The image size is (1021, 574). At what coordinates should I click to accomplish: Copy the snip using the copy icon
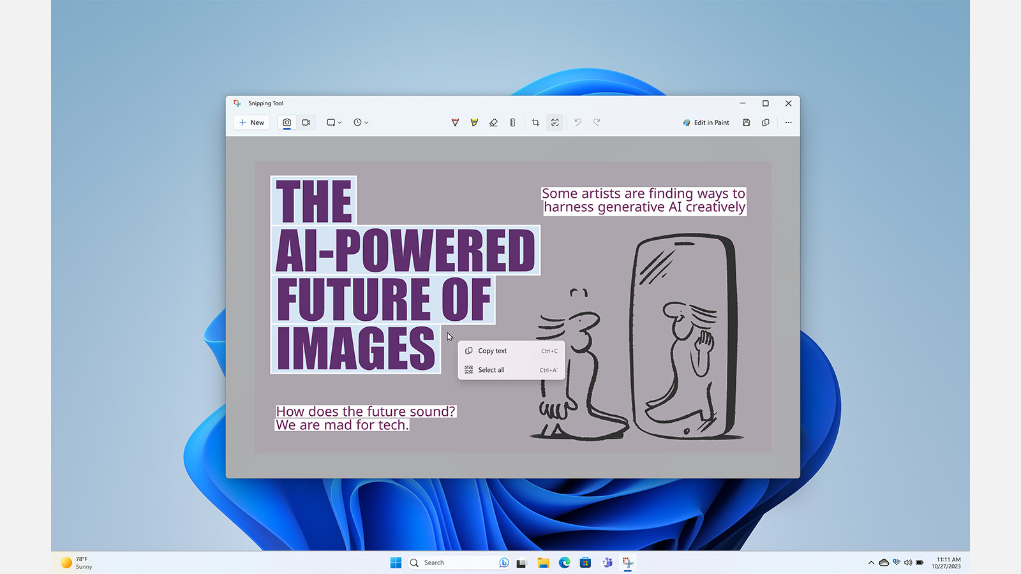765,122
